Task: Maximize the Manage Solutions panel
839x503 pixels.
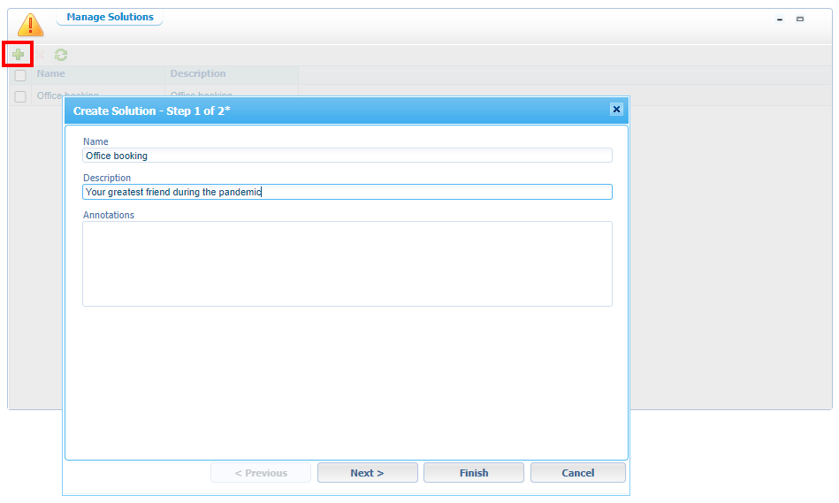Action: tap(800, 19)
